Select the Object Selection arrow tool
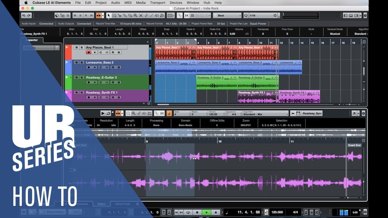 tap(109, 15)
